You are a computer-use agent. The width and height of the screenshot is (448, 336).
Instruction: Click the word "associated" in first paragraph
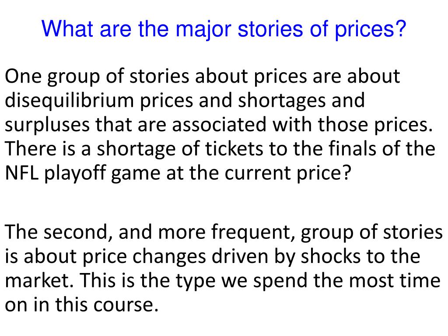(219, 125)
